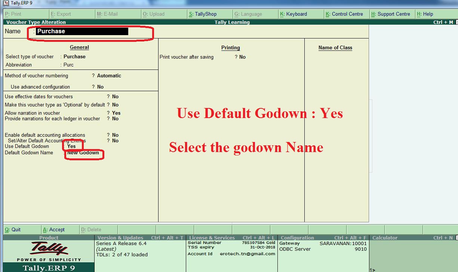The image size is (458, 272).
Task: Select the Upload button
Action: pyautogui.click(x=164, y=14)
